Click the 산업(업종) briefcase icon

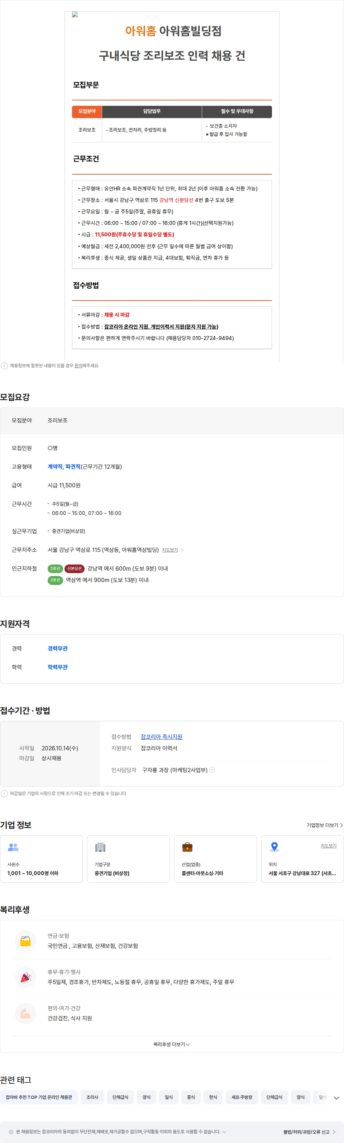pos(187,847)
